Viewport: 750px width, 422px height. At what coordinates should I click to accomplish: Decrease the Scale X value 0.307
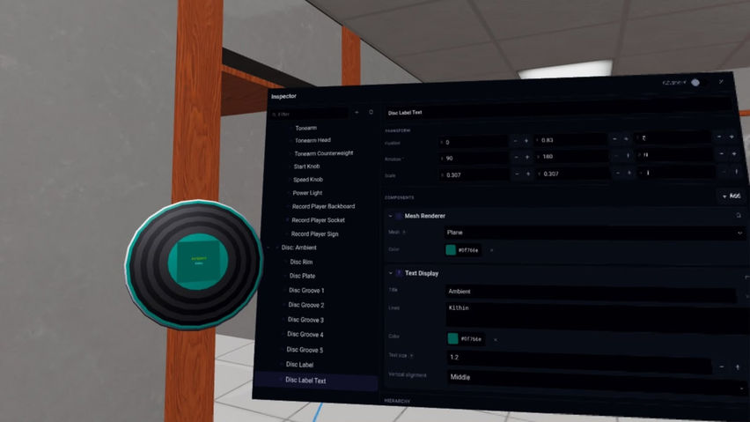pyautogui.click(x=517, y=174)
